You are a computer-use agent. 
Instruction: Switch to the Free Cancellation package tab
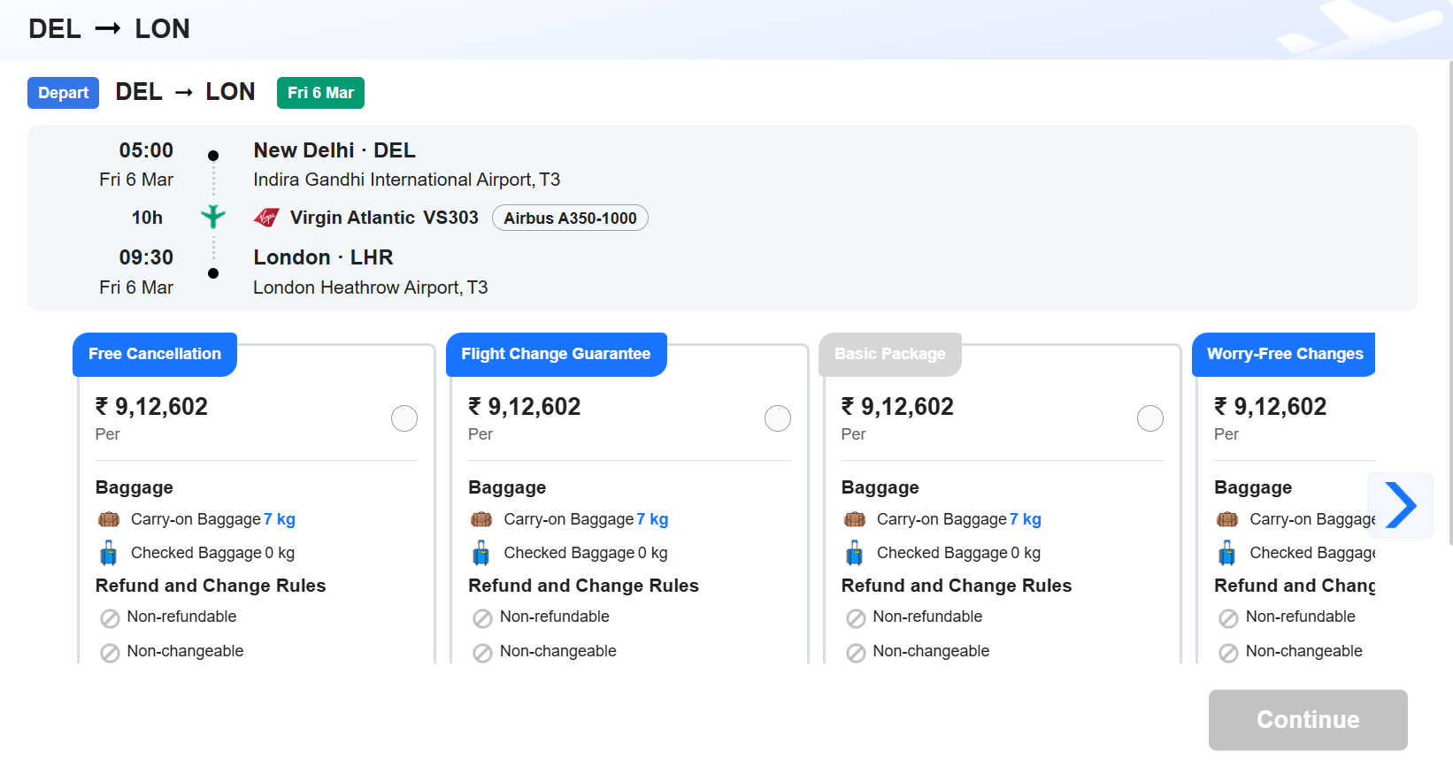coord(155,354)
